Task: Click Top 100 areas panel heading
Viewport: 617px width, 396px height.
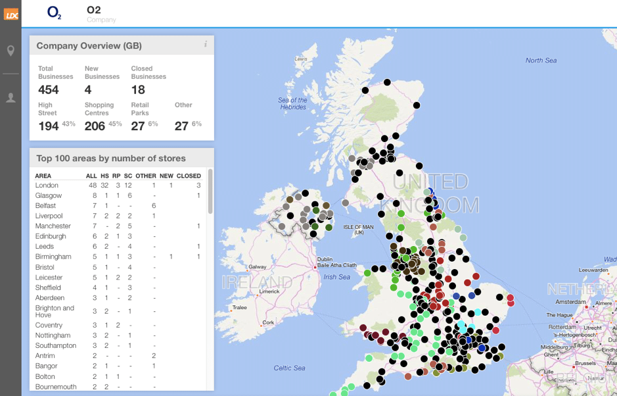Action: [111, 159]
